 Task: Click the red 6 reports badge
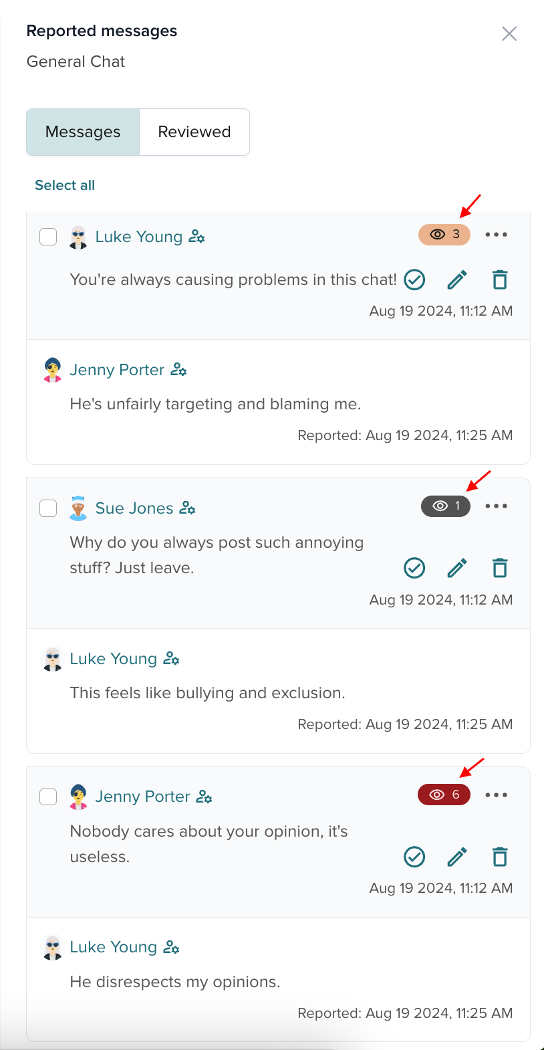(x=444, y=795)
